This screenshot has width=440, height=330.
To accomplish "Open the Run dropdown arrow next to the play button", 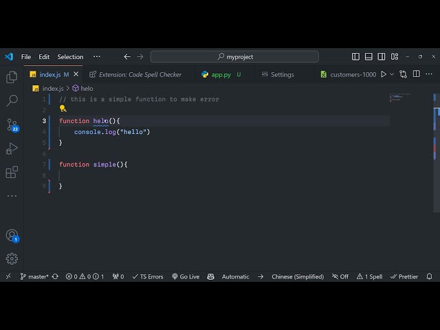I will (392, 74).
